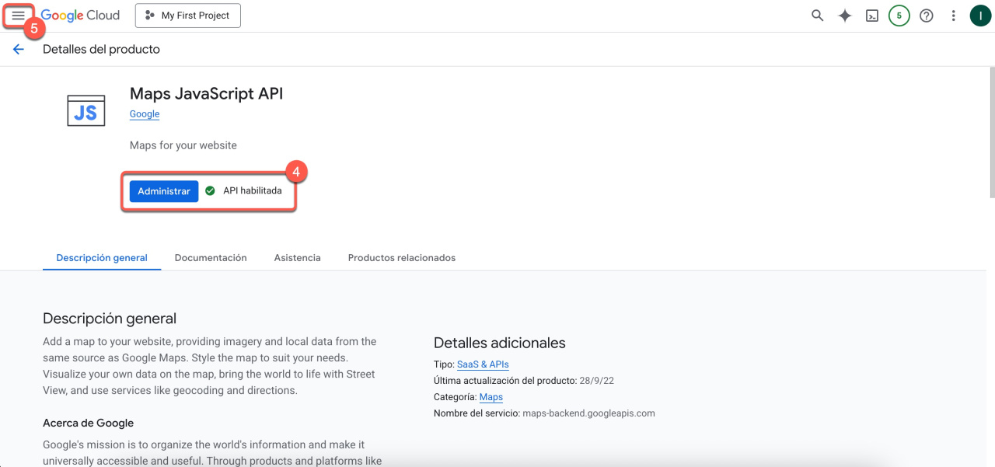Click the Maps JavaScript API JS icon

click(86, 111)
